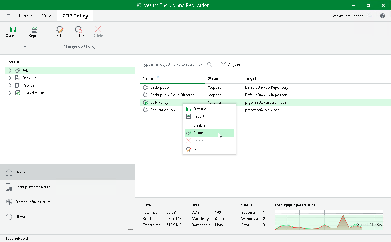Open Statistics from the ribbon
The height and width of the screenshot is (242, 391).
coord(13,32)
